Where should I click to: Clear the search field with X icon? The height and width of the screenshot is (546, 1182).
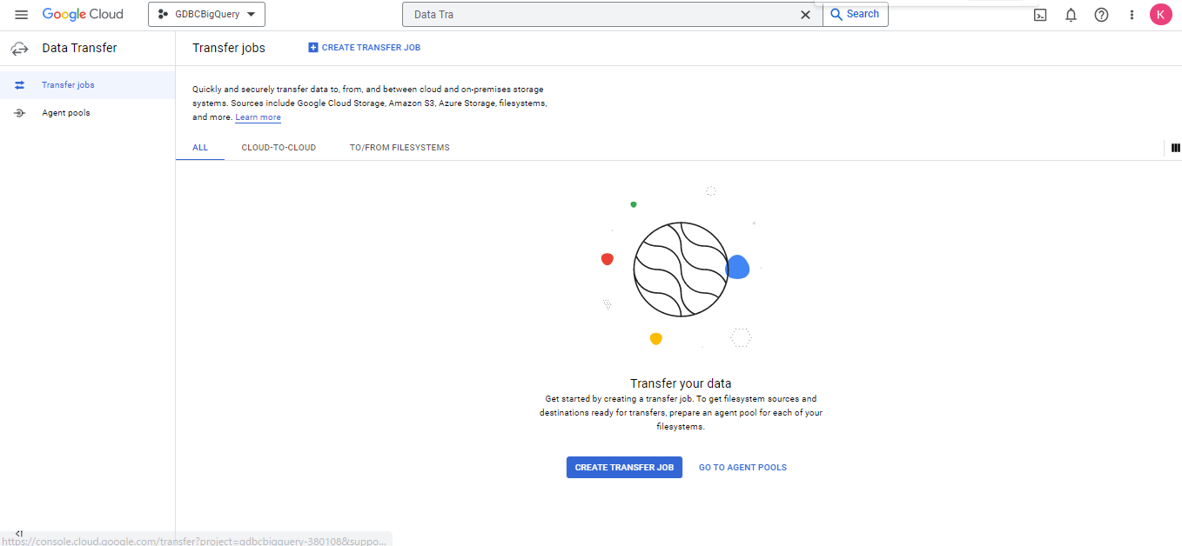(805, 15)
